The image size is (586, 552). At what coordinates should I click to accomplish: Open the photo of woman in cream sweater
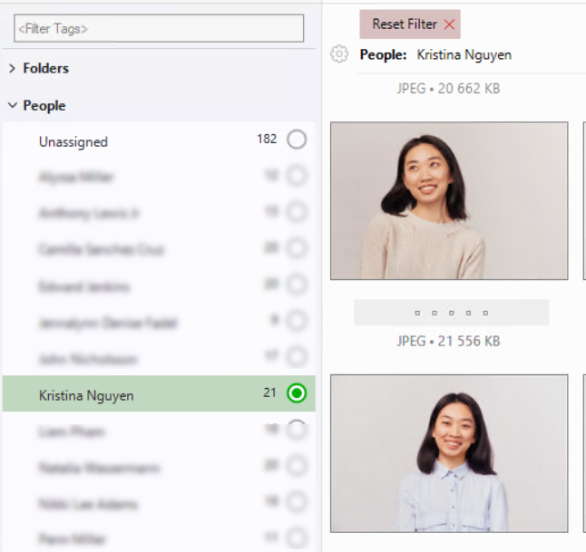[449, 201]
